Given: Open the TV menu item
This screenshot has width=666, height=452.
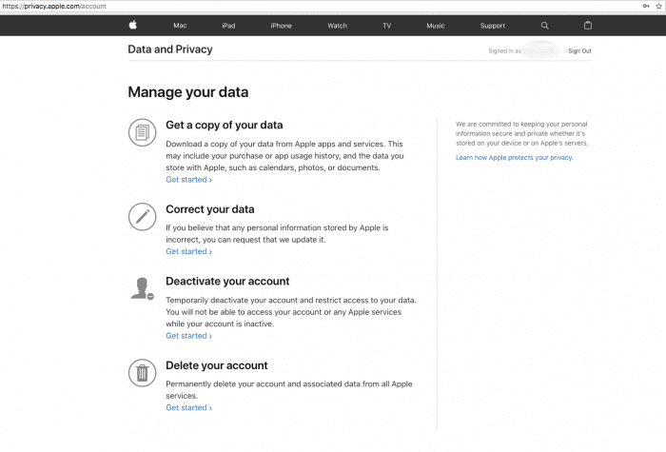Looking at the screenshot, I should (386, 26).
